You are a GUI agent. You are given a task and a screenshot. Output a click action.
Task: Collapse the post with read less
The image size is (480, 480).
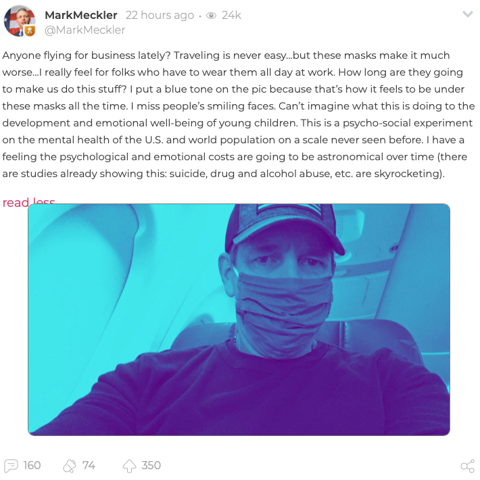tap(28, 202)
